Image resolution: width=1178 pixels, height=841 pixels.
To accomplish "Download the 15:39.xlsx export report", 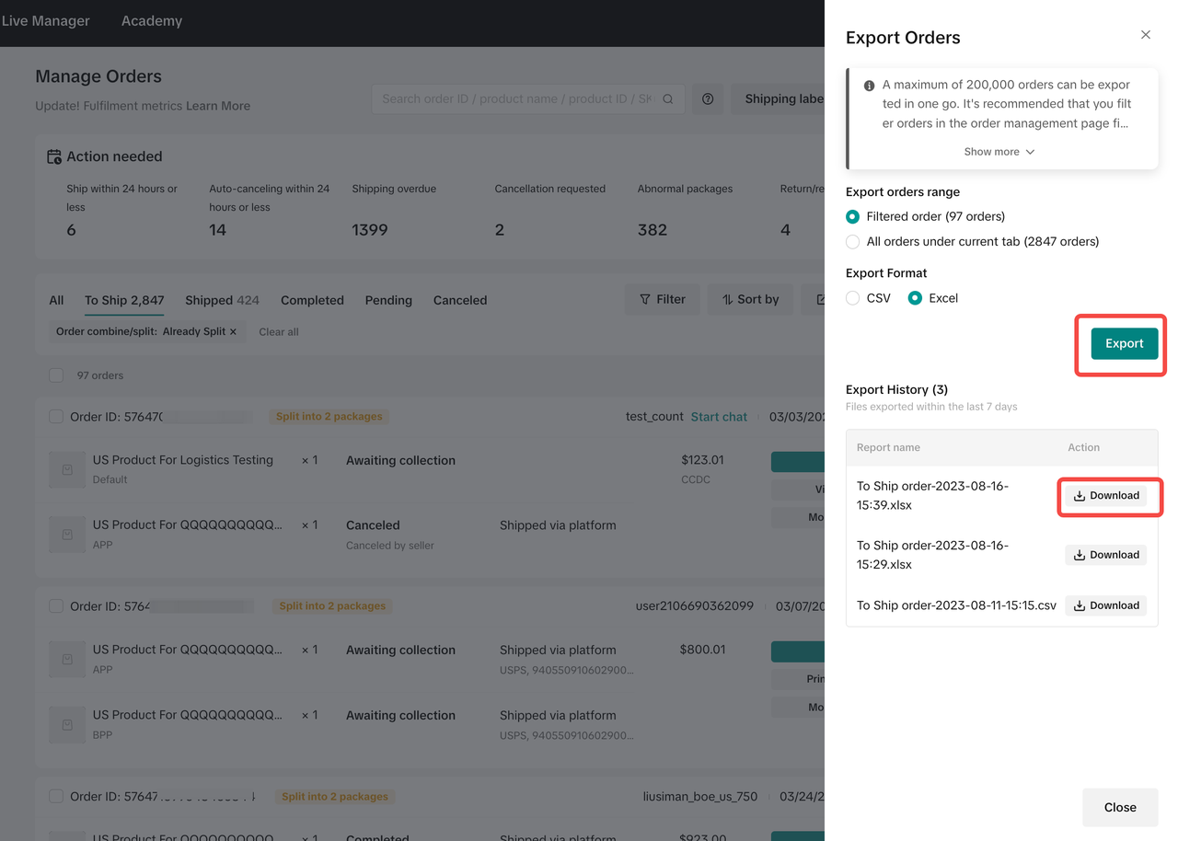I will (1105, 496).
